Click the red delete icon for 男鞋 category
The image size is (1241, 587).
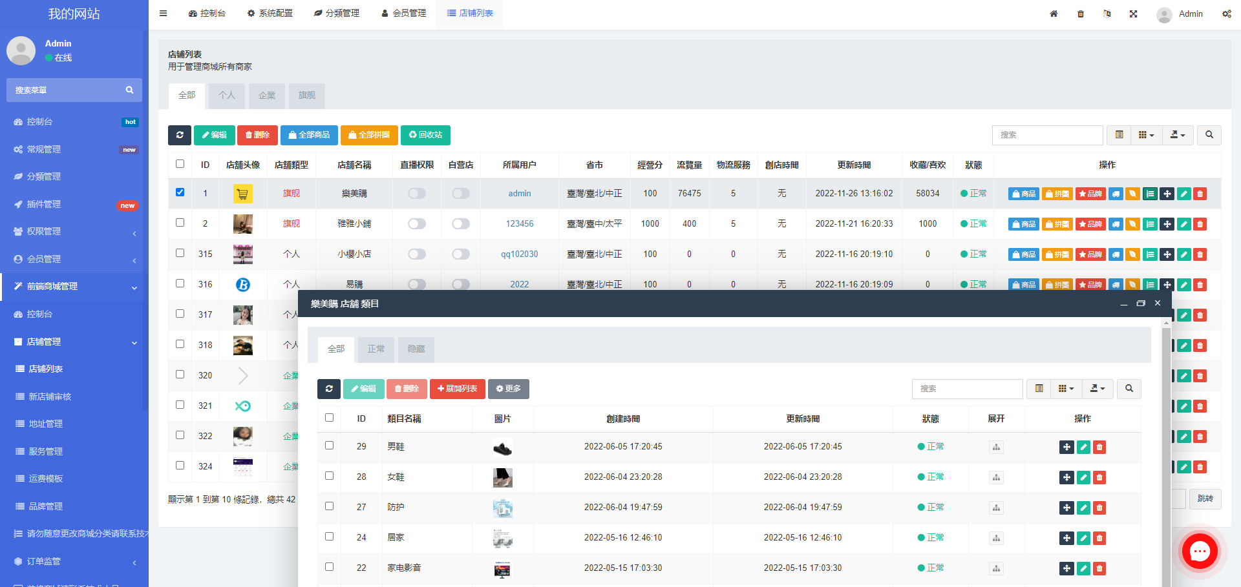(x=1099, y=447)
